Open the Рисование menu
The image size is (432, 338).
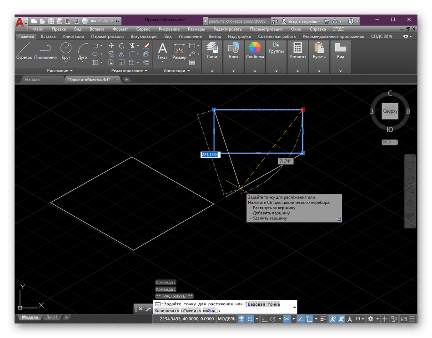pyautogui.click(x=169, y=29)
